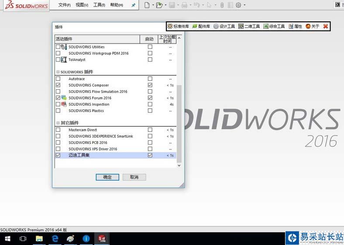The image size is (344, 245).
Task: Collapse the 其它插件 group
Action: pyautogui.click(x=58, y=123)
